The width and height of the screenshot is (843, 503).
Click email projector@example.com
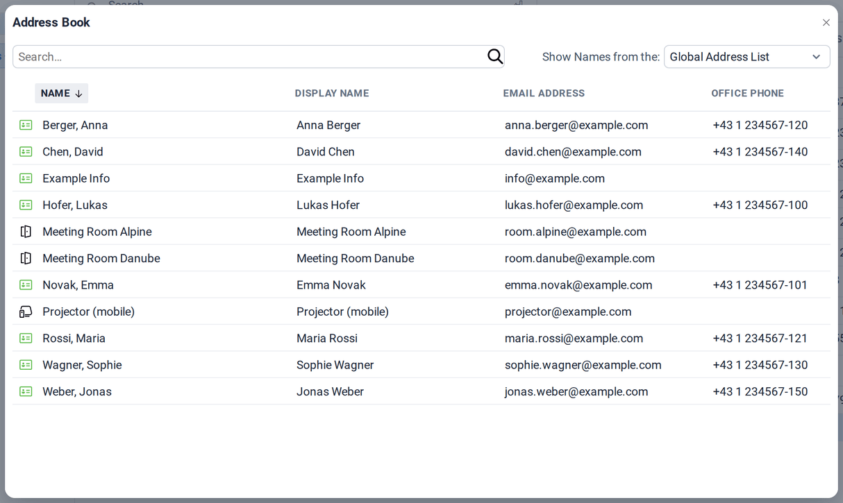click(568, 312)
